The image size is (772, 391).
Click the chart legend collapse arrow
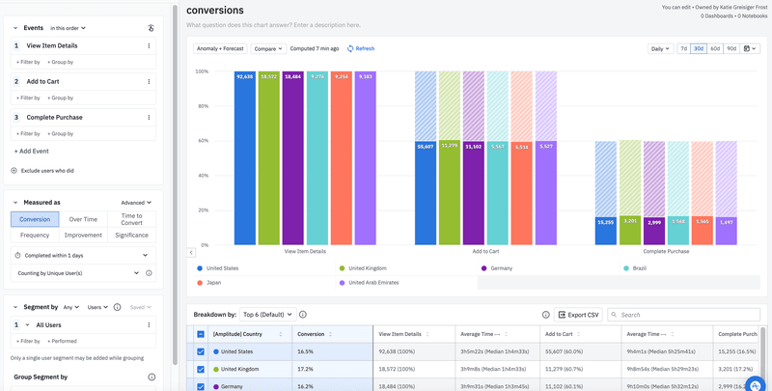pyautogui.click(x=191, y=253)
